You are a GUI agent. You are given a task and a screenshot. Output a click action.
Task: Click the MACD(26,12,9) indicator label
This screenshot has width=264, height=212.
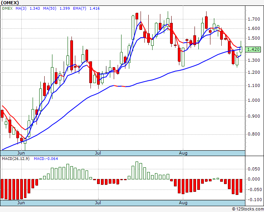tap(16, 159)
